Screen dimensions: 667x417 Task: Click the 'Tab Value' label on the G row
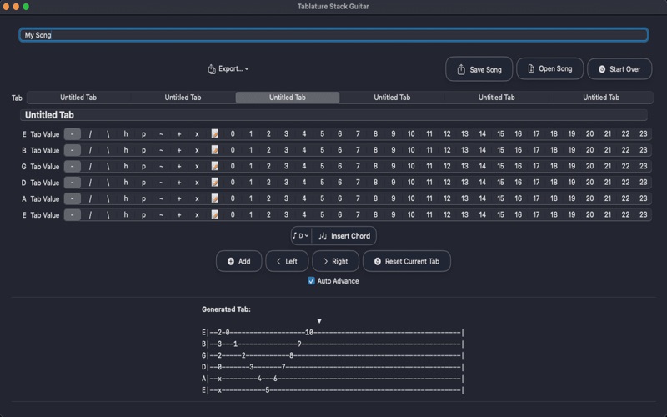[x=45, y=167]
